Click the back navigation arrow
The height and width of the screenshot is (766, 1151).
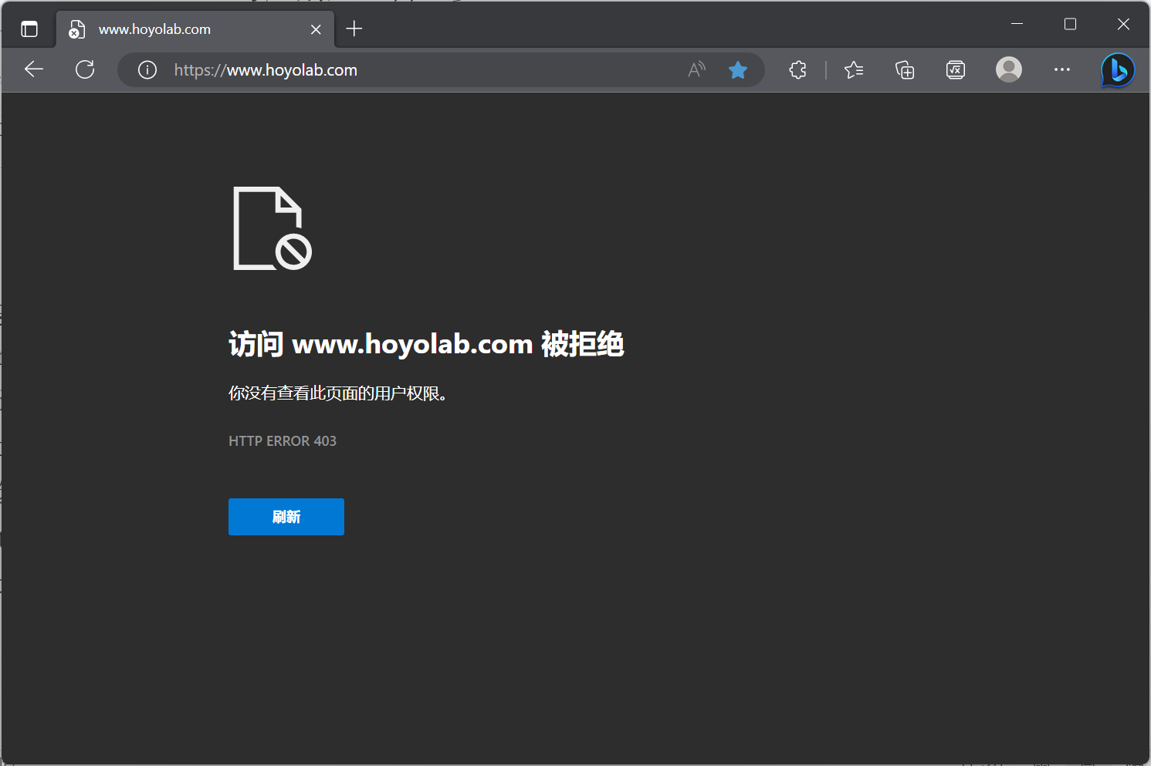pyautogui.click(x=34, y=69)
